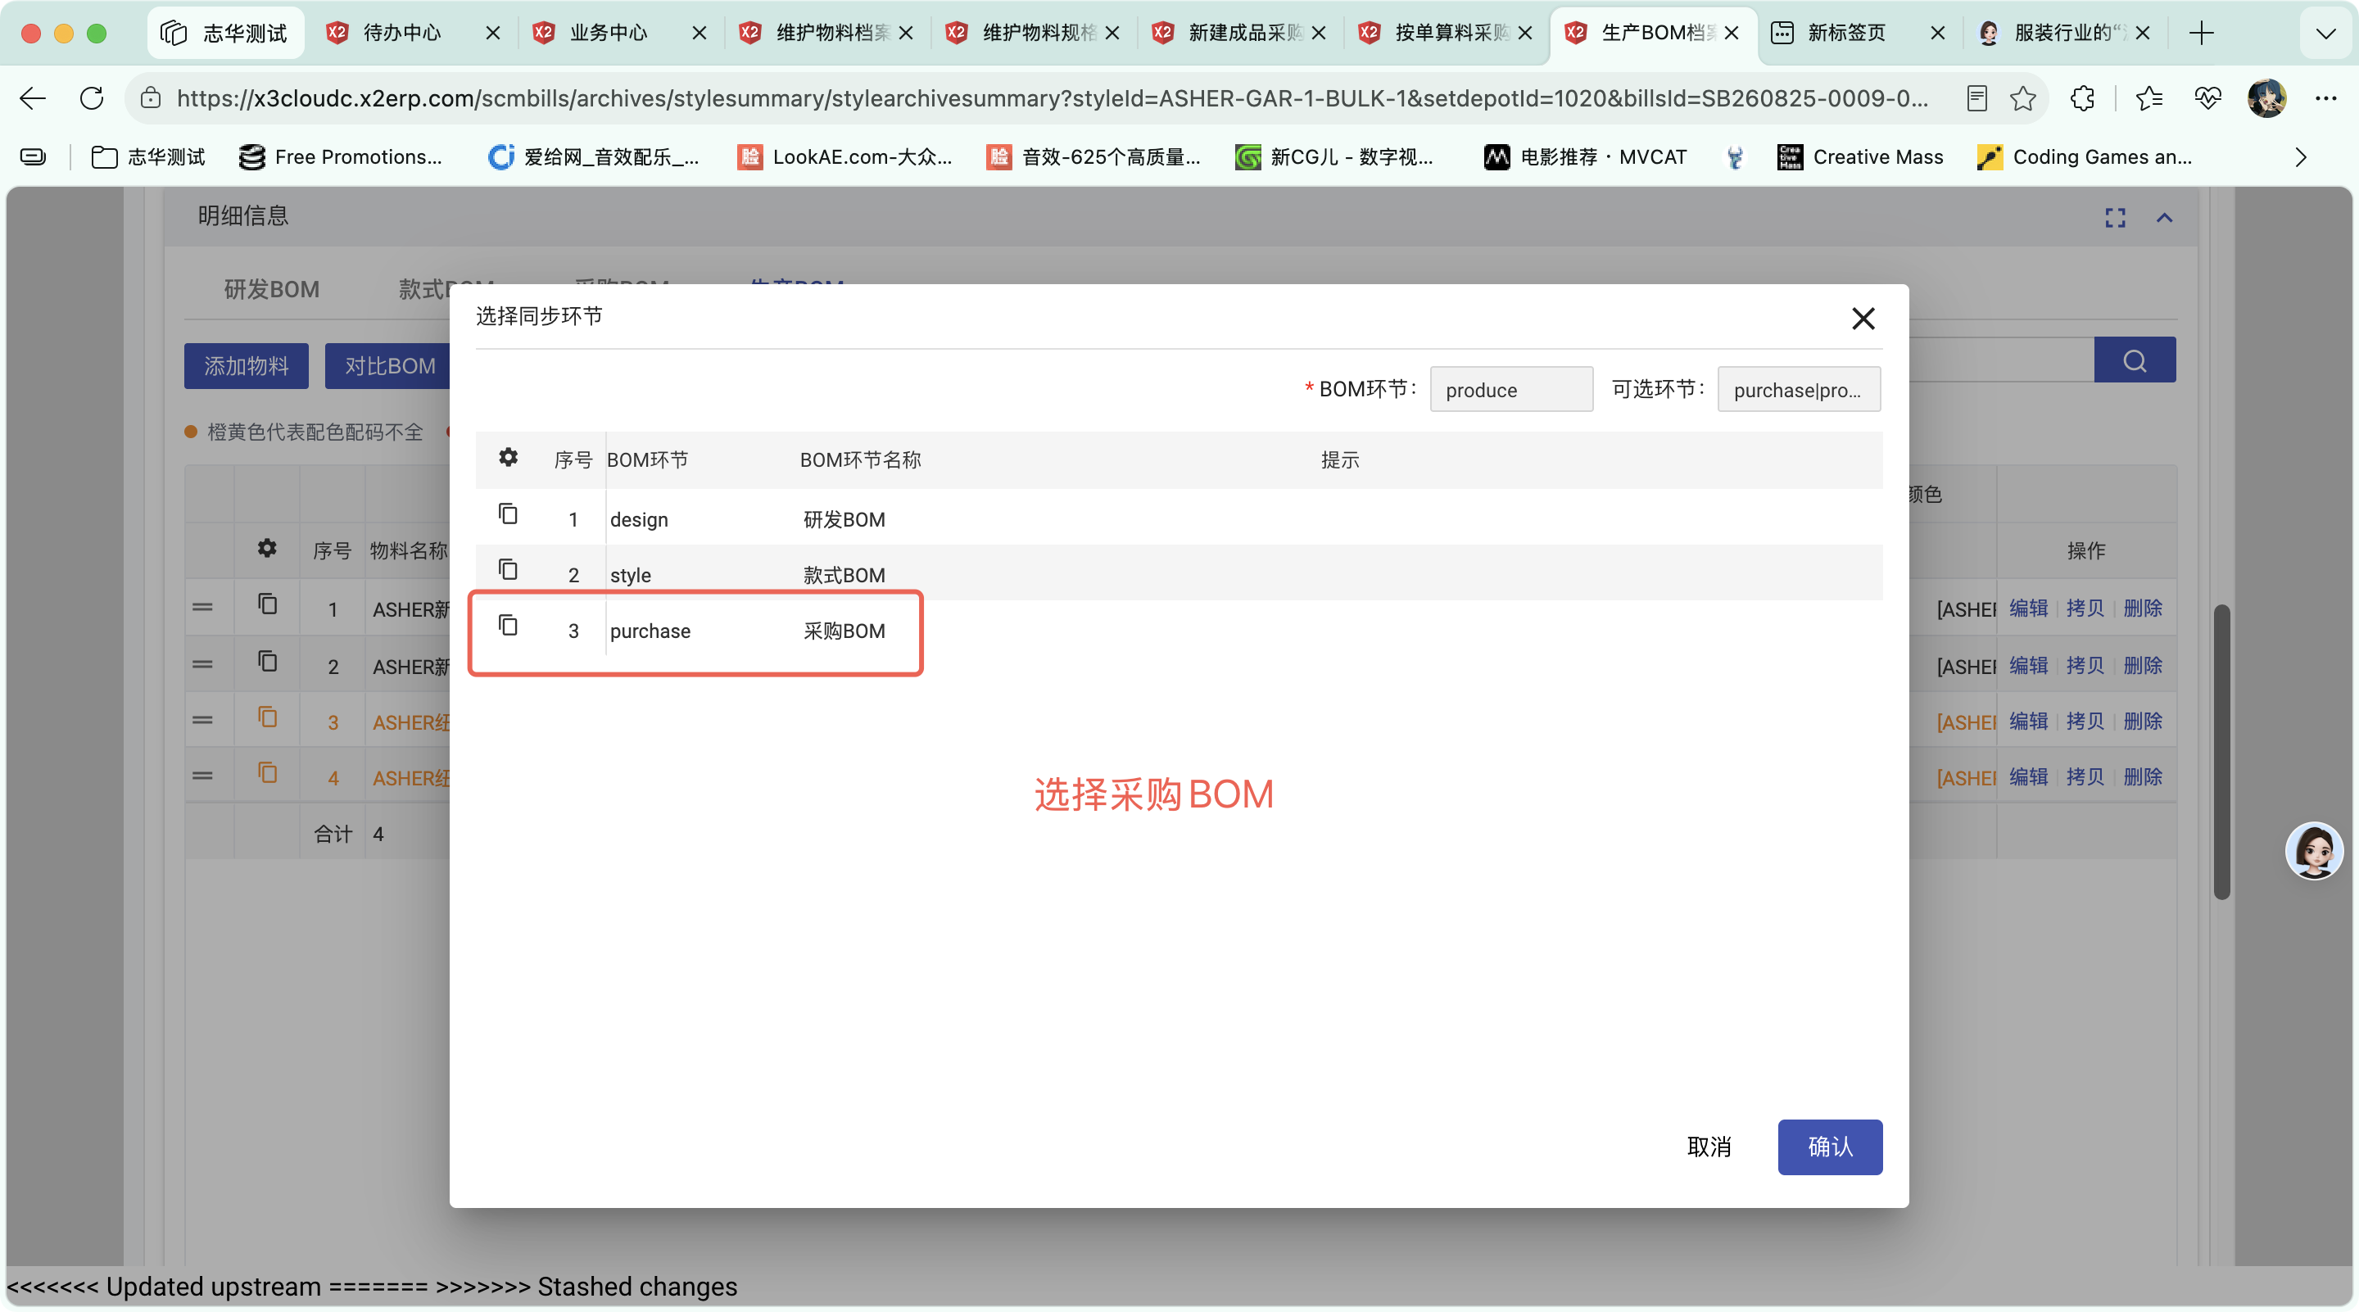This screenshot has width=2359, height=1312.
Task: Open browser essentials heartbeat icon
Action: 2207,98
